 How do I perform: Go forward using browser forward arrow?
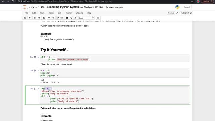pos(8,1)
